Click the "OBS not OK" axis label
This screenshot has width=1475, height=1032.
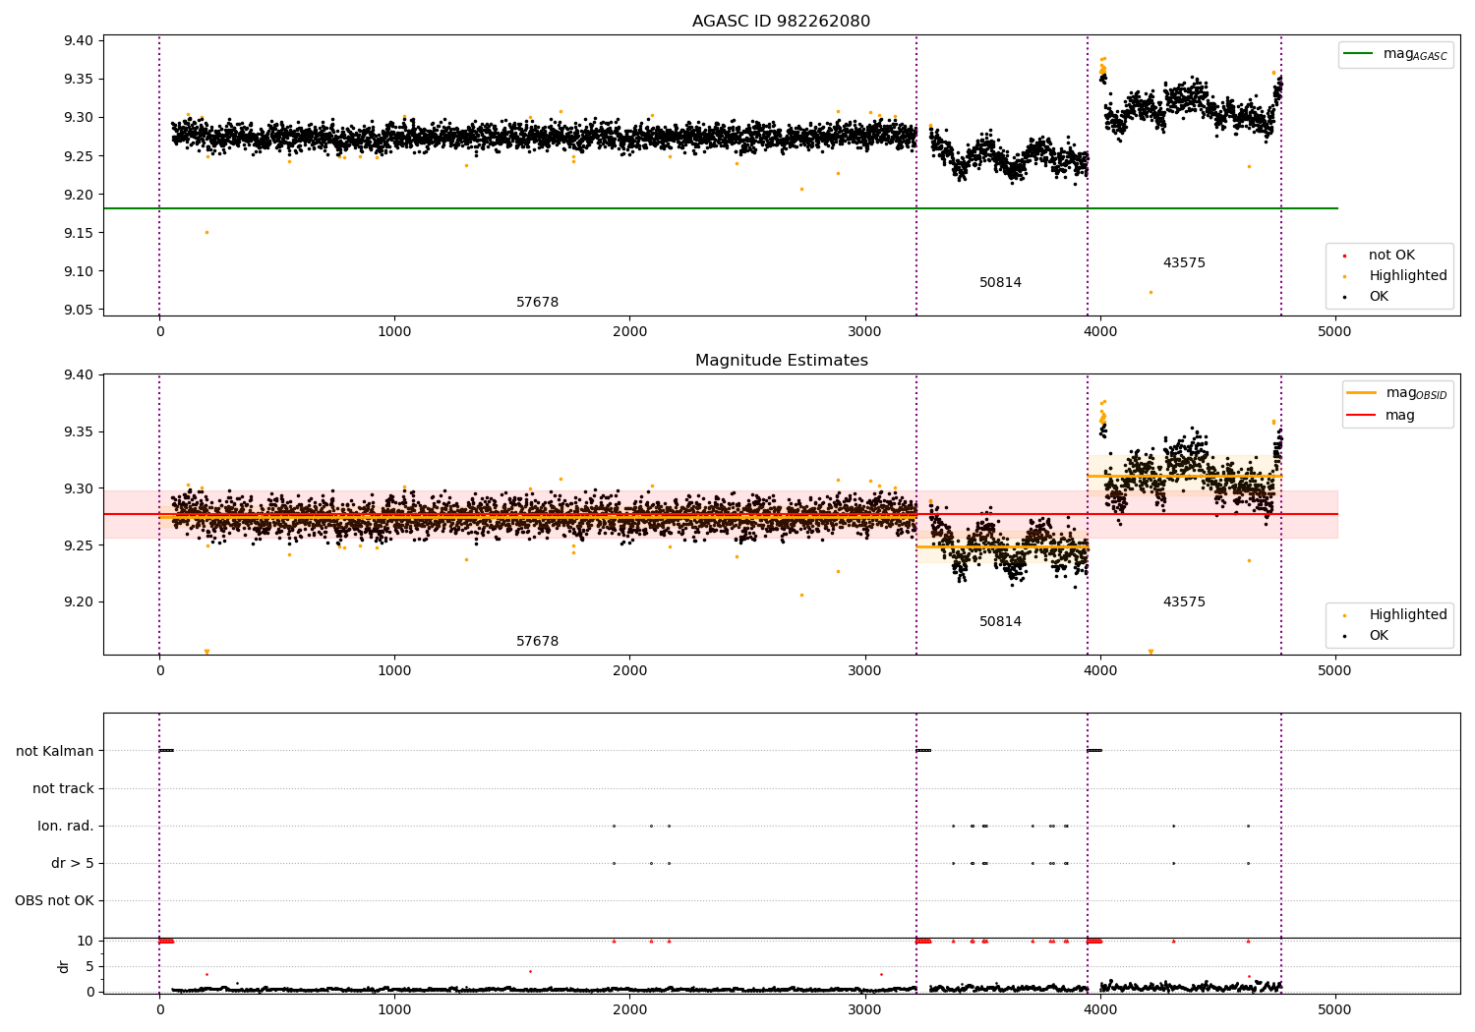54,901
